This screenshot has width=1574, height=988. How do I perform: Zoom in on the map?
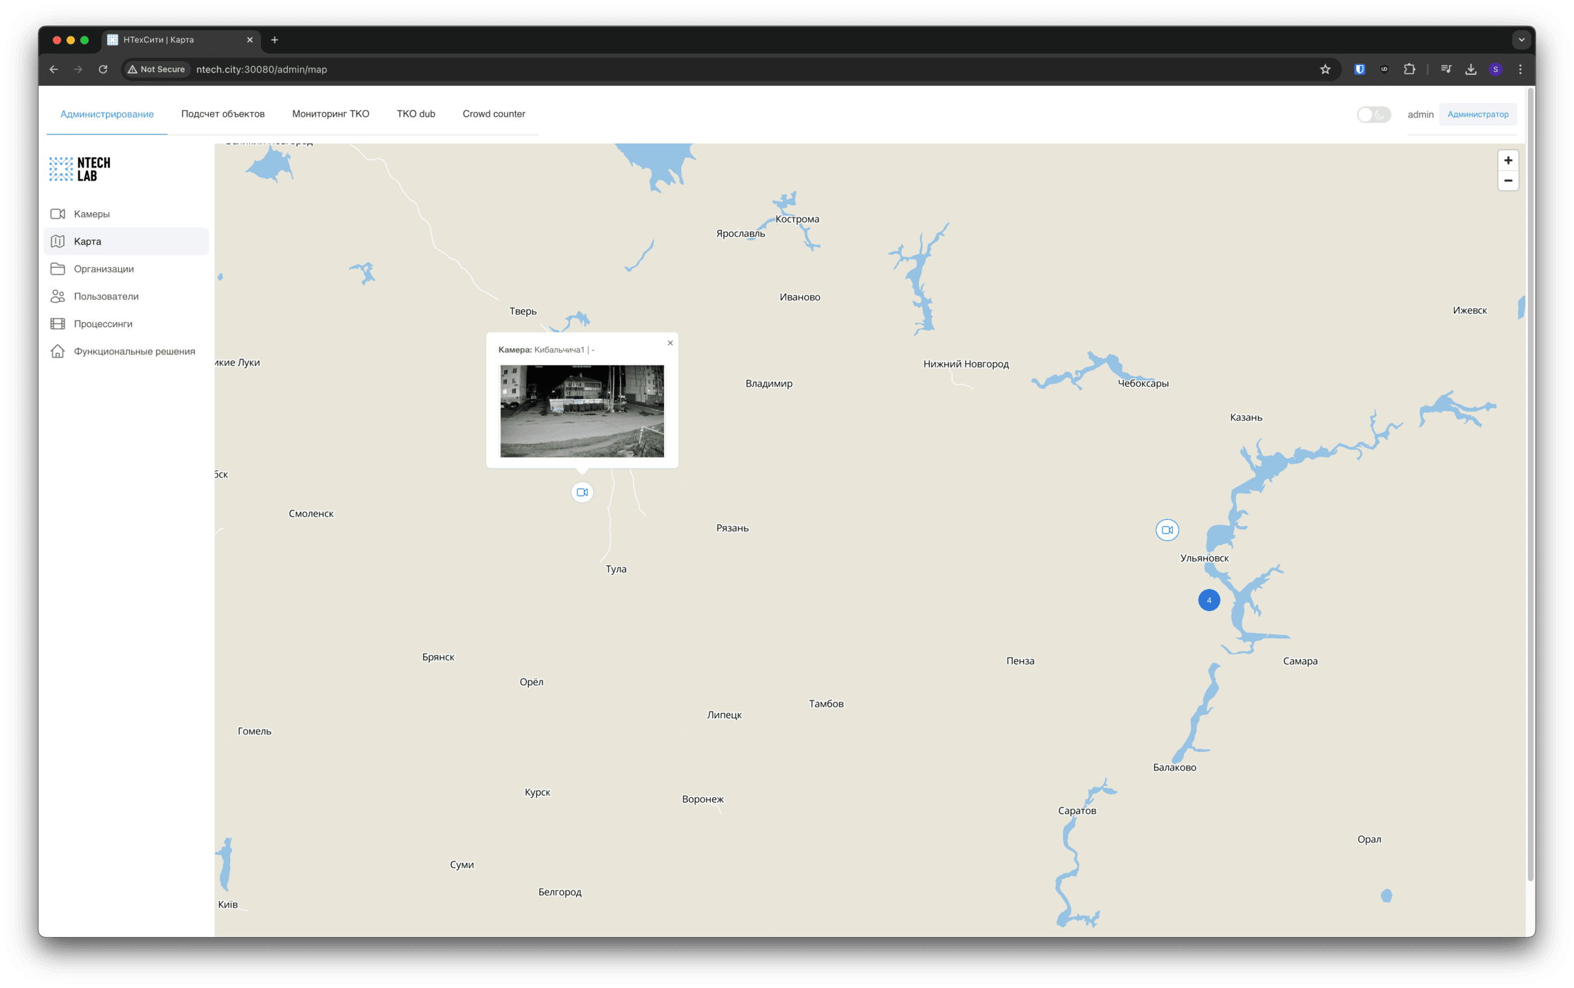click(1508, 161)
